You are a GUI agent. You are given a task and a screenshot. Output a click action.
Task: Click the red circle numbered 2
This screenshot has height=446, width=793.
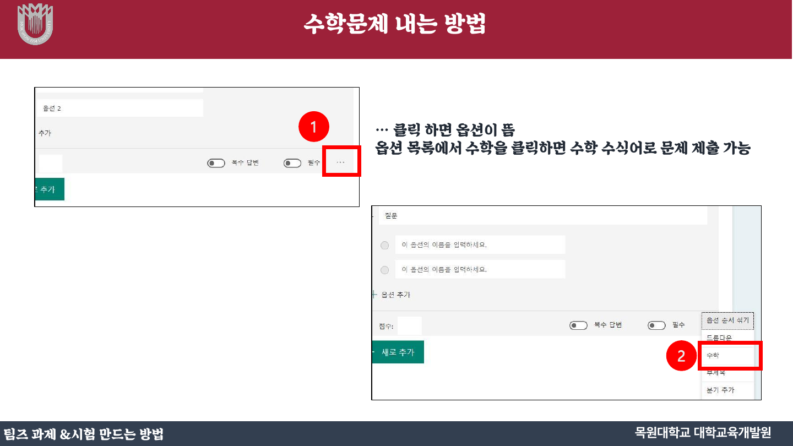(681, 356)
